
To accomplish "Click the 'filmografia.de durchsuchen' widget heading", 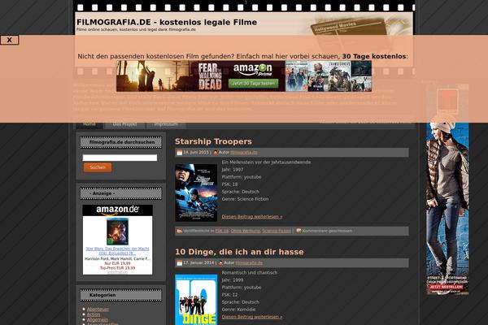I will (x=120, y=142).
